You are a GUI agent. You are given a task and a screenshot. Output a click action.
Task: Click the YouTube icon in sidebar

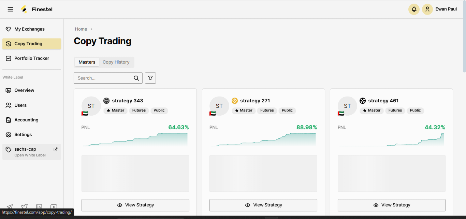tap(54, 207)
